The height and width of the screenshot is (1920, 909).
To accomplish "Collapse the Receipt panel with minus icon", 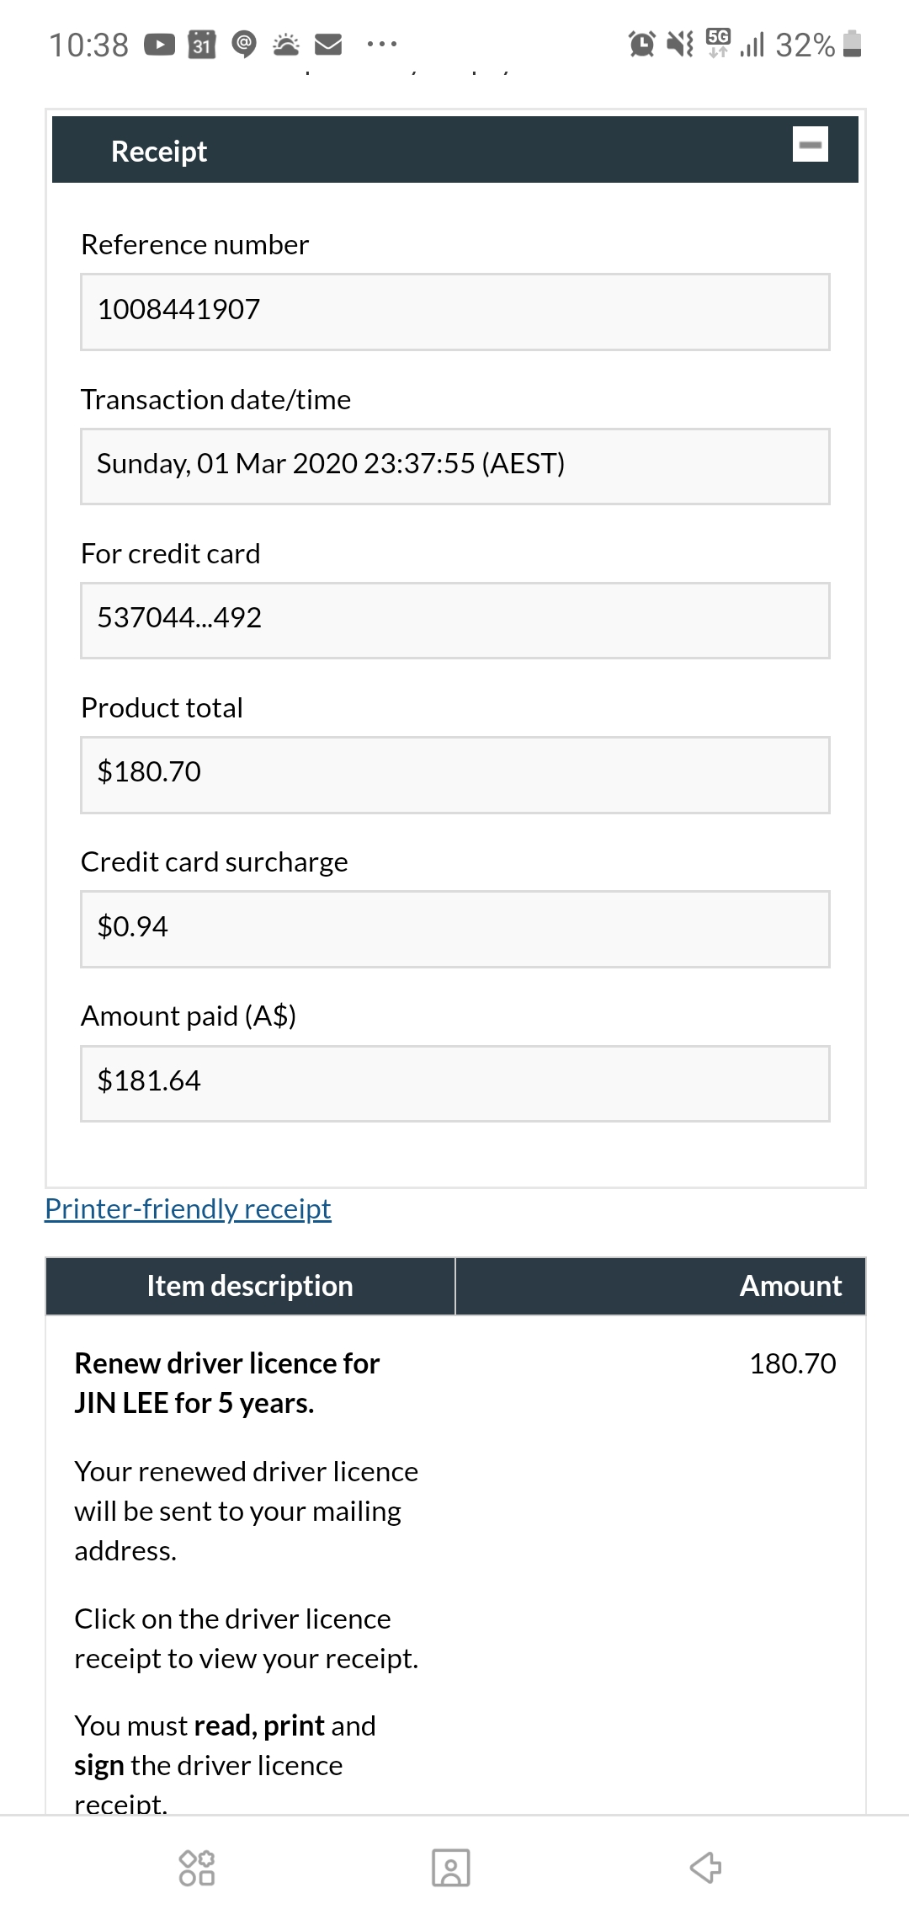I will tap(810, 144).
